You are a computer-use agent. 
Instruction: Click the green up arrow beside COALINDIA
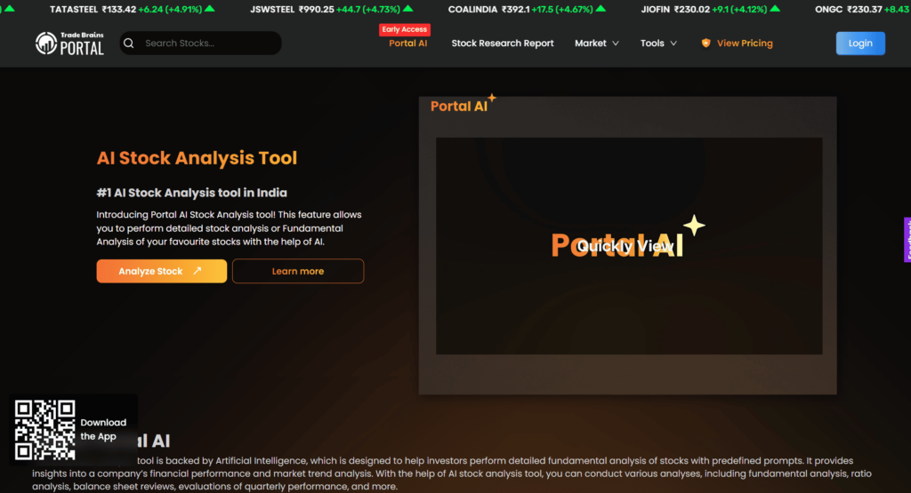point(601,9)
